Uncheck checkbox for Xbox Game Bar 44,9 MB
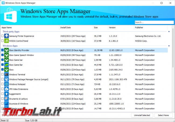The height and width of the screenshot is (122, 175). click(2, 65)
